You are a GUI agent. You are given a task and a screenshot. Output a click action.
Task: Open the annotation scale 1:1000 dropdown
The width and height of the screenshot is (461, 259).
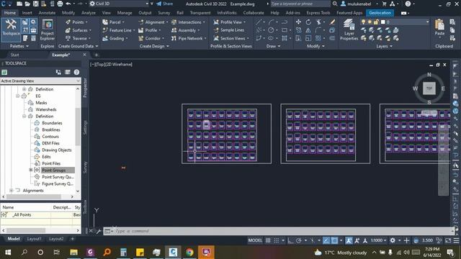[x=378, y=240]
